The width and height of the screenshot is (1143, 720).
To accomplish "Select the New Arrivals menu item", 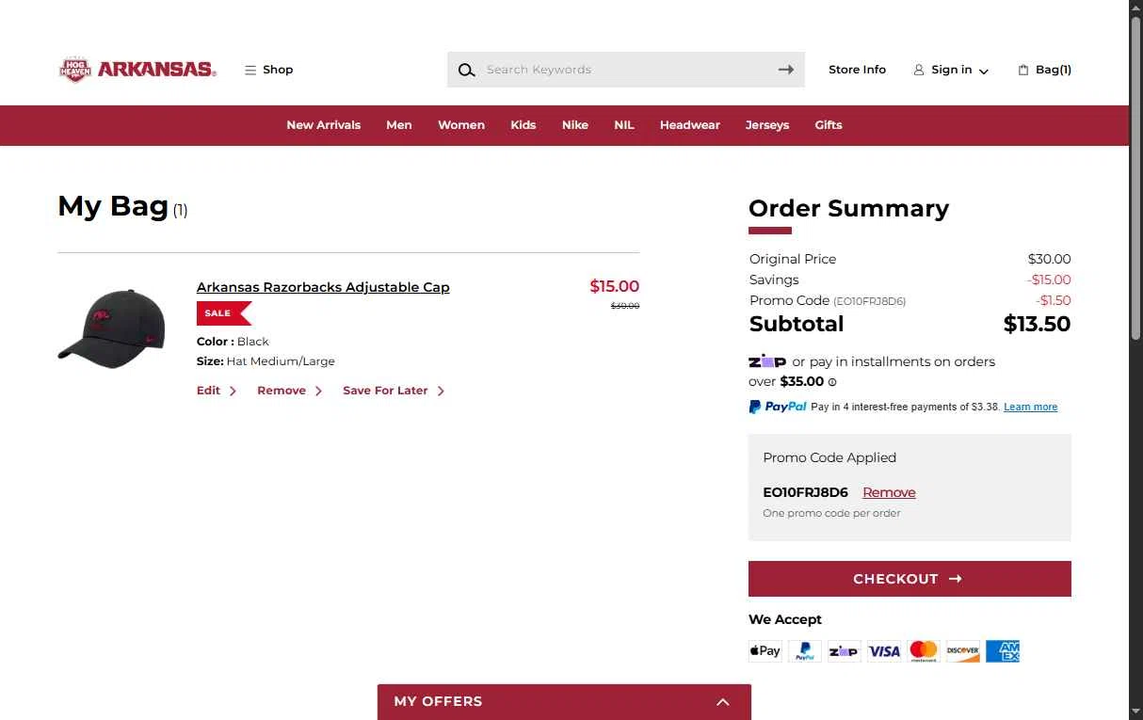I will point(324,125).
